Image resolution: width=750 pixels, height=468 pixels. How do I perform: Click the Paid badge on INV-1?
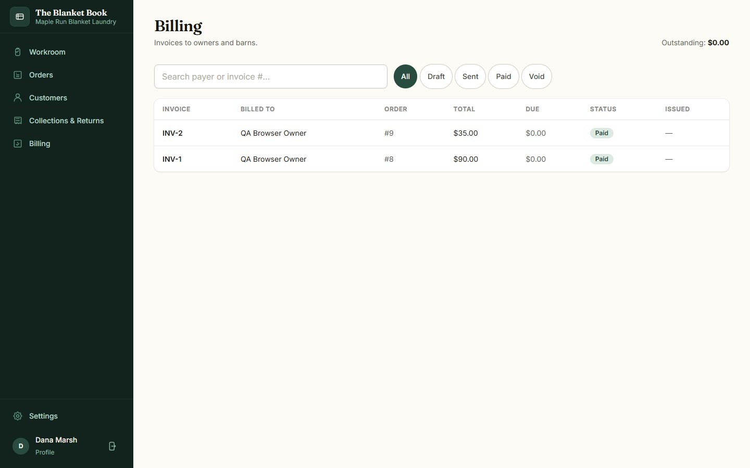point(602,159)
